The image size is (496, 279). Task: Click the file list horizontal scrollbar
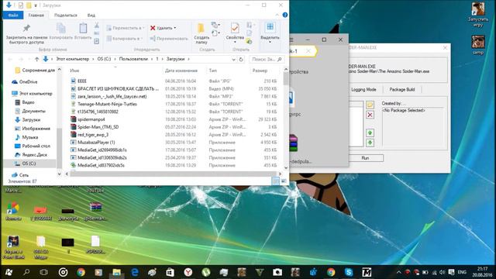(173, 174)
